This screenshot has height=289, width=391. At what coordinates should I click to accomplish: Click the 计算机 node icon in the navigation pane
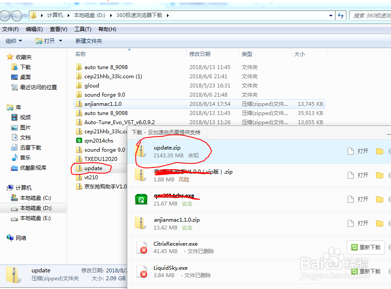[10, 188]
